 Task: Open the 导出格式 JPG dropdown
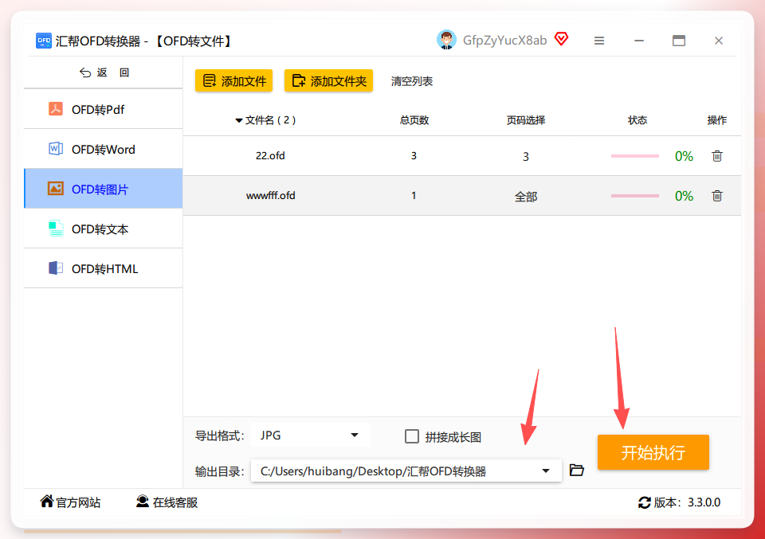311,435
